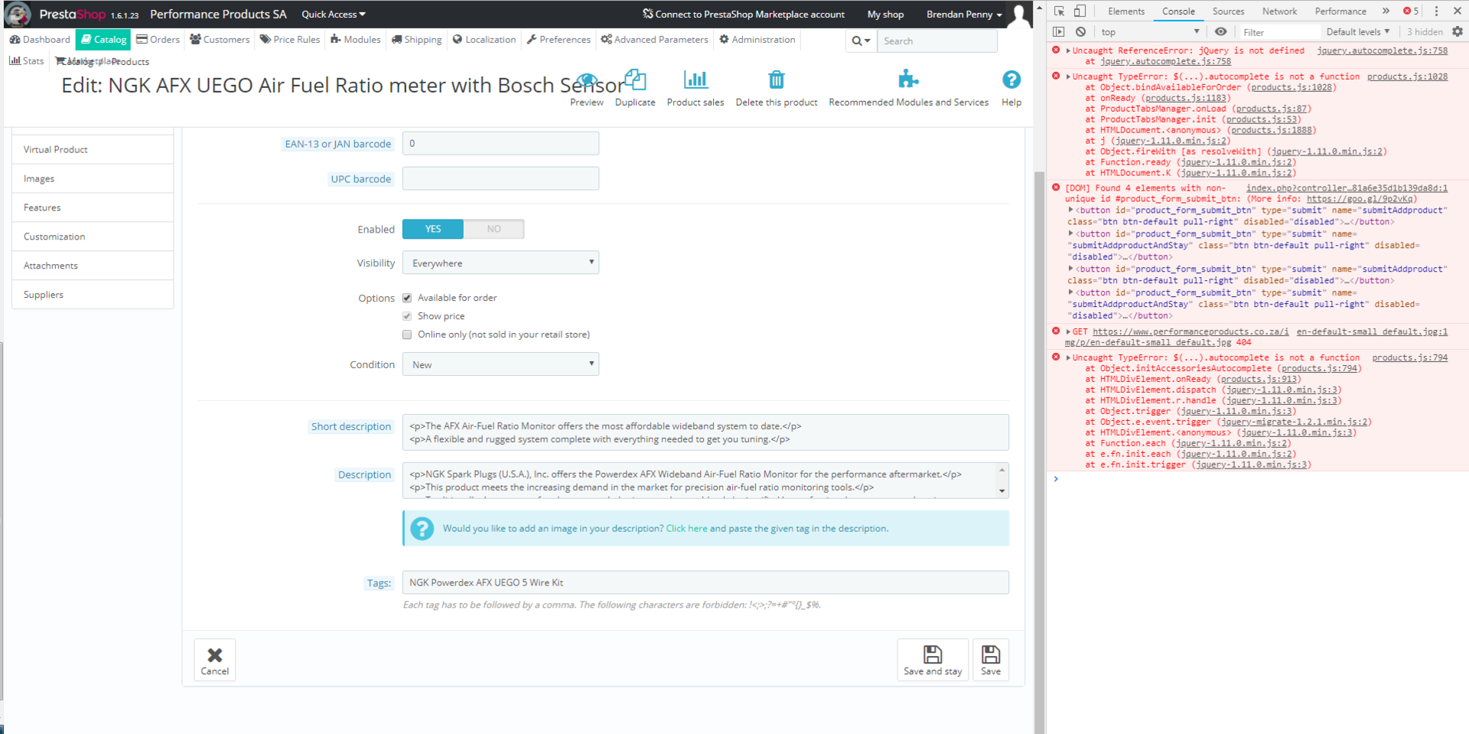The height and width of the screenshot is (734, 1469).
Task: Click the EAN-13 or JAN barcode field
Action: [x=500, y=143]
